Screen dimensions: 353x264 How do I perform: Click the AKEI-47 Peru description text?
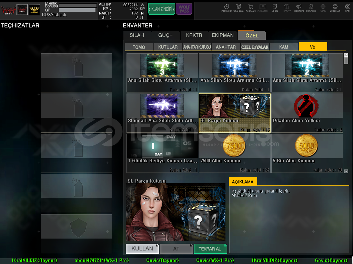point(244,195)
